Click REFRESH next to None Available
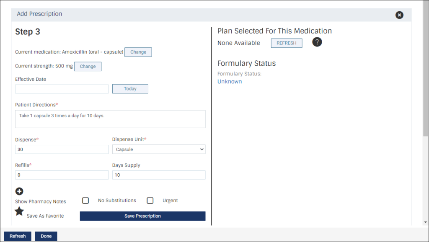The image size is (429, 242). tap(287, 43)
